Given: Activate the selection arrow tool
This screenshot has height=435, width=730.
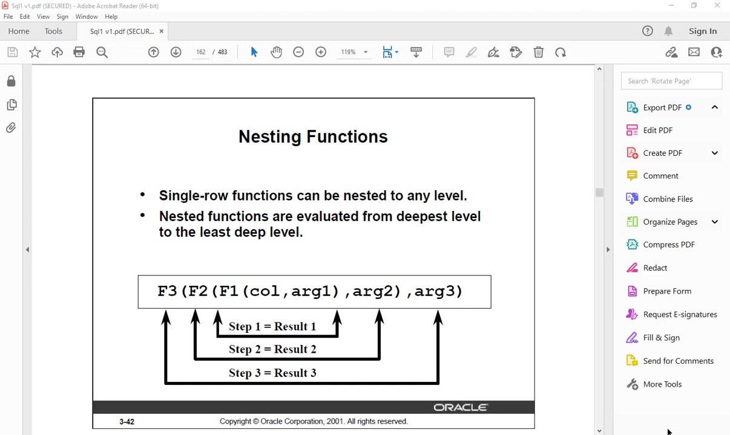Looking at the screenshot, I should click(254, 53).
